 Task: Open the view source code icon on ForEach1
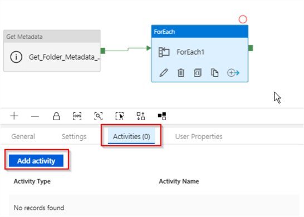[x=198, y=73]
